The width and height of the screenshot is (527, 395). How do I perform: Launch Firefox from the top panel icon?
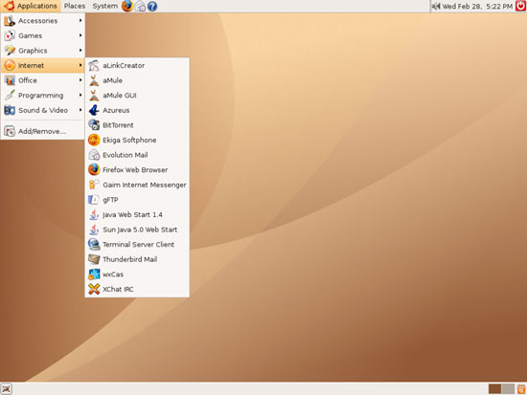point(127,6)
